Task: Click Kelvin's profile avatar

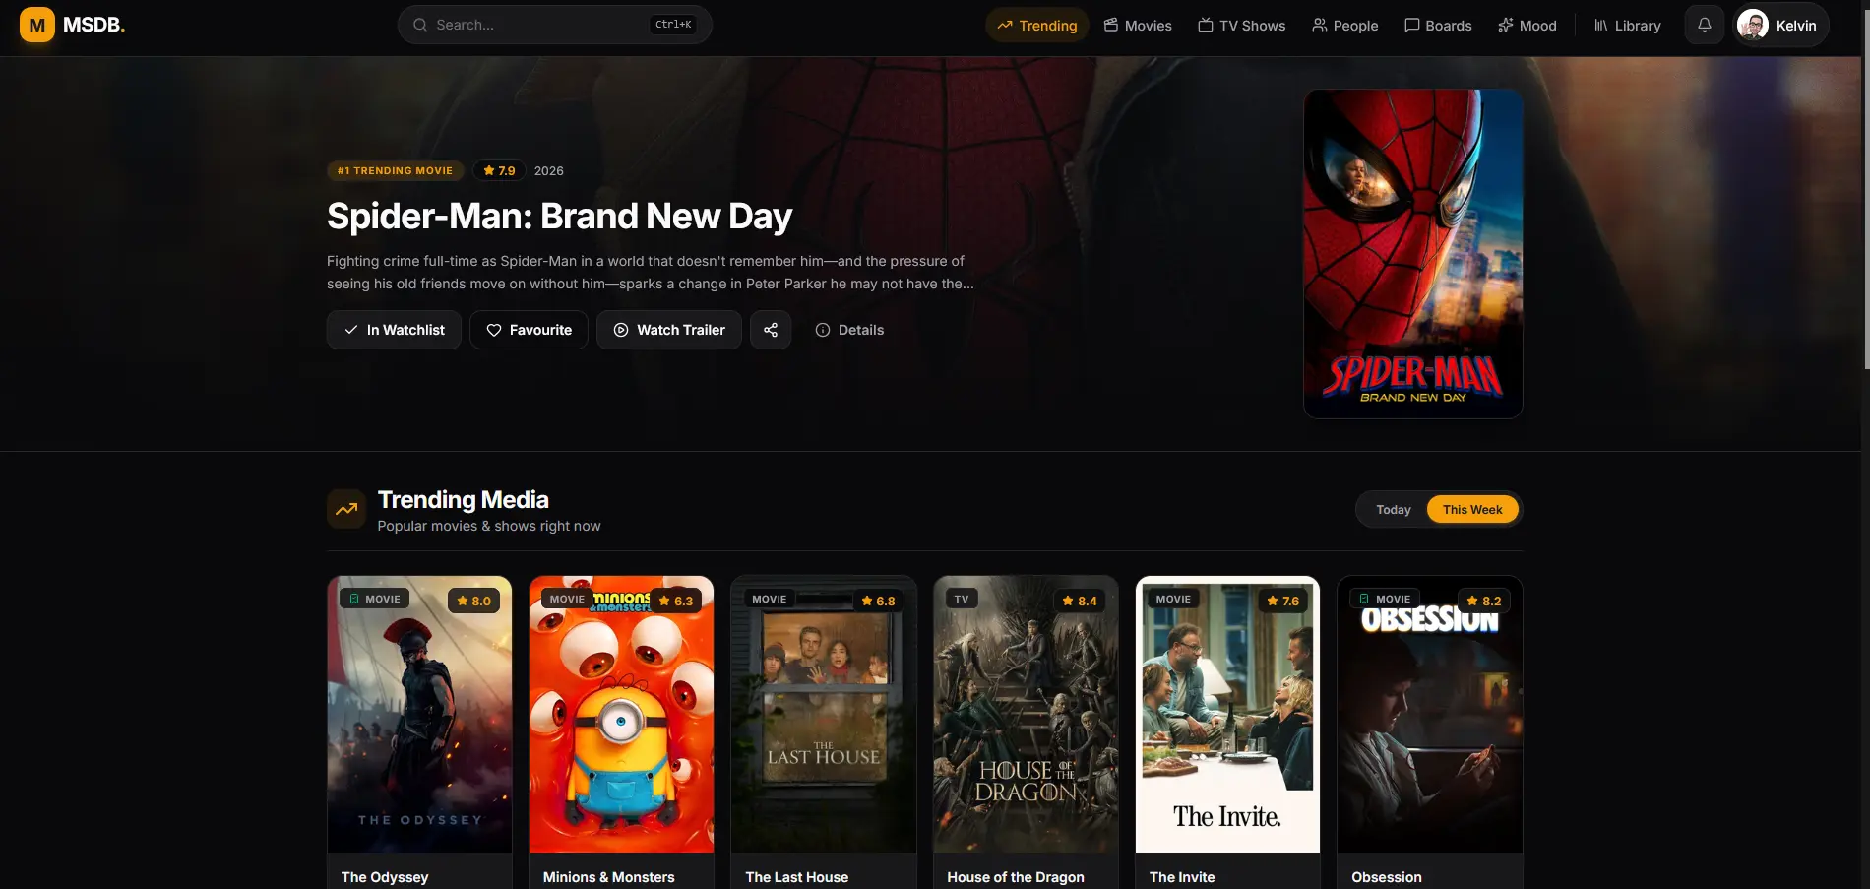Action: (1753, 25)
